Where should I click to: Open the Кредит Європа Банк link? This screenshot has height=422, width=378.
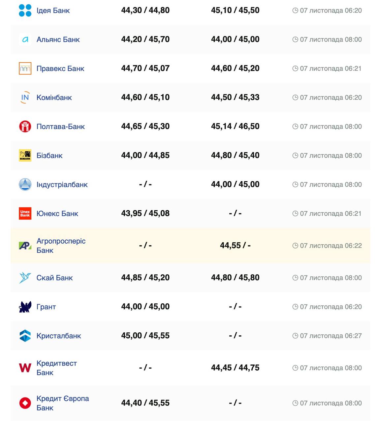62,403
